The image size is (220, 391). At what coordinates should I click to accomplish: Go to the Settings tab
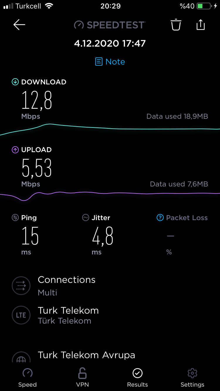tap(192, 378)
